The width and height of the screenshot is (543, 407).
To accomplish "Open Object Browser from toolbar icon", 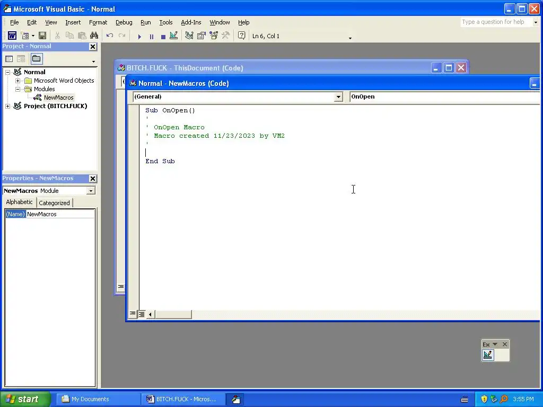I will (214, 36).
